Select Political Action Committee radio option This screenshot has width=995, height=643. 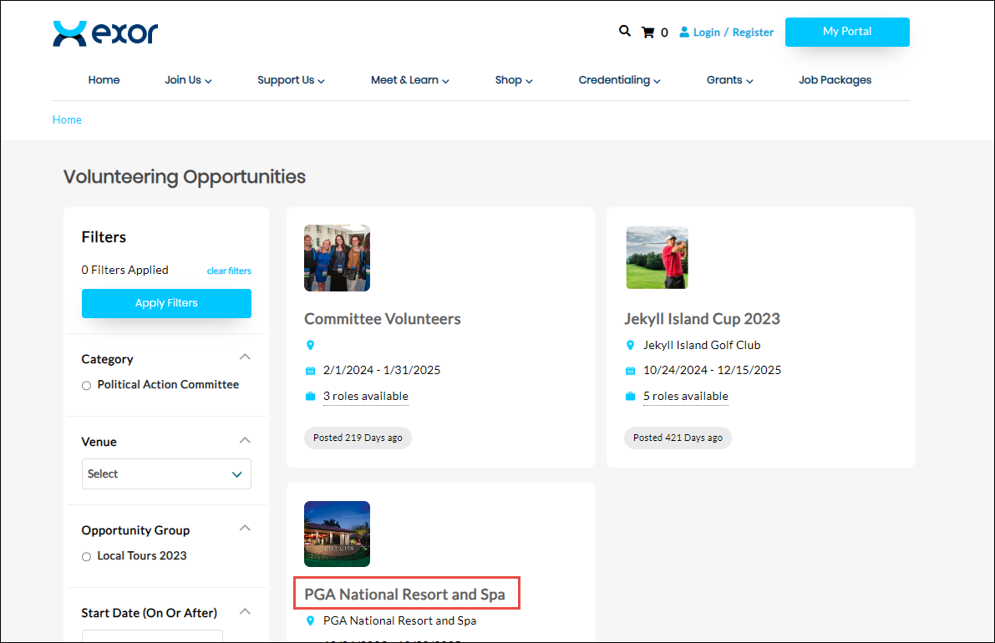pyautogui.click(x=86, y=386)
